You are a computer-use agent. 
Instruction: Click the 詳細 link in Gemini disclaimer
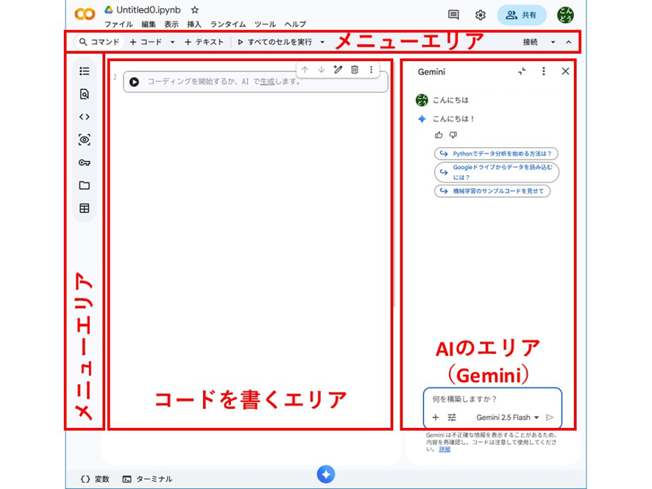(444, 449)
